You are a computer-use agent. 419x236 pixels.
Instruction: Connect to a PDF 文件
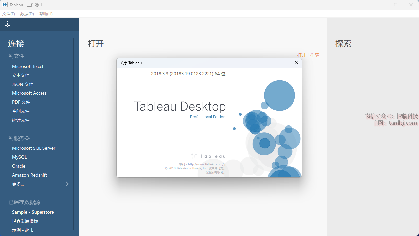pyautogui.click(x=21, y=102)
